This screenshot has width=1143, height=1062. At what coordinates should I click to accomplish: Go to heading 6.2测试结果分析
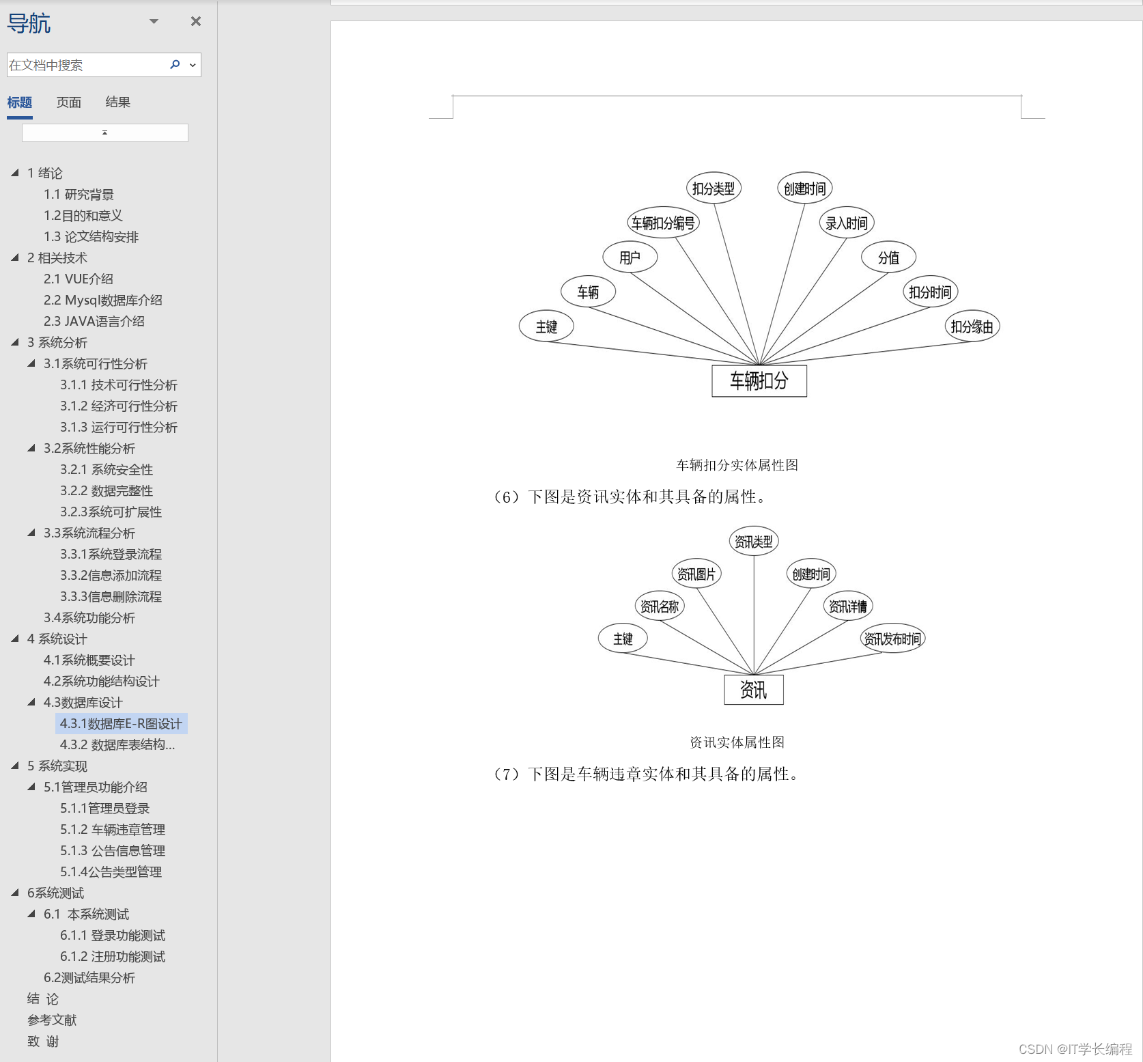pos(89,977)
